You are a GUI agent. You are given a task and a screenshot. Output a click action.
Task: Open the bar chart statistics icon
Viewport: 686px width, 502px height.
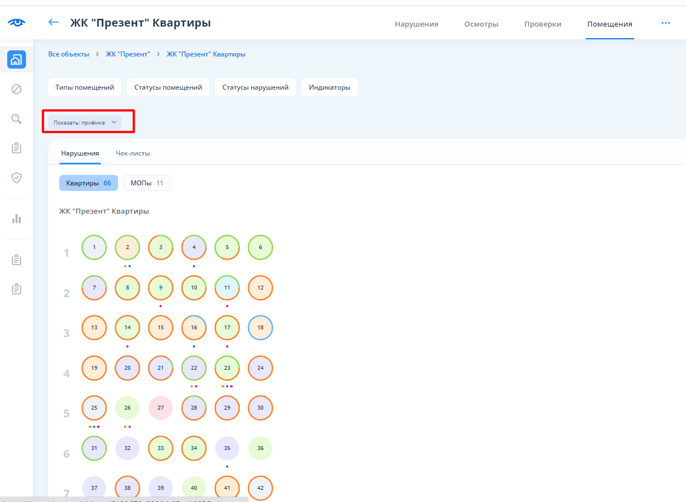pyautogui.click(x=17, y=219)
